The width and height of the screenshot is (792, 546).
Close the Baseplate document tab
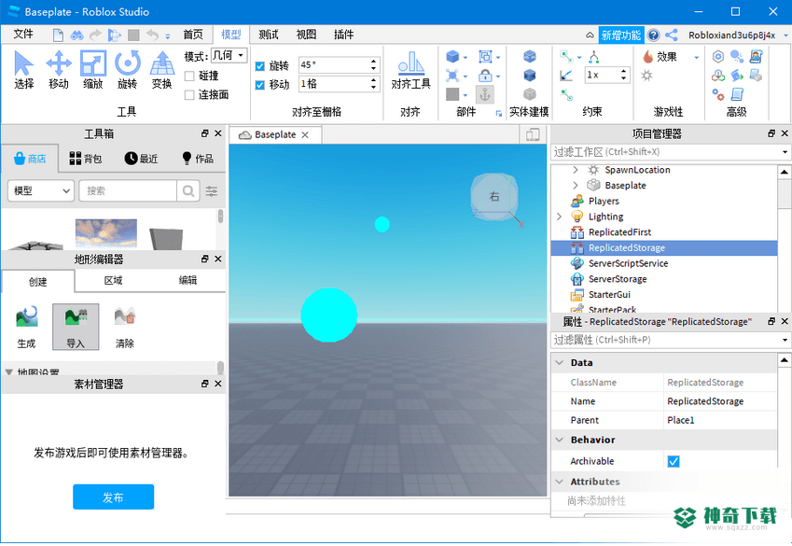305,134
